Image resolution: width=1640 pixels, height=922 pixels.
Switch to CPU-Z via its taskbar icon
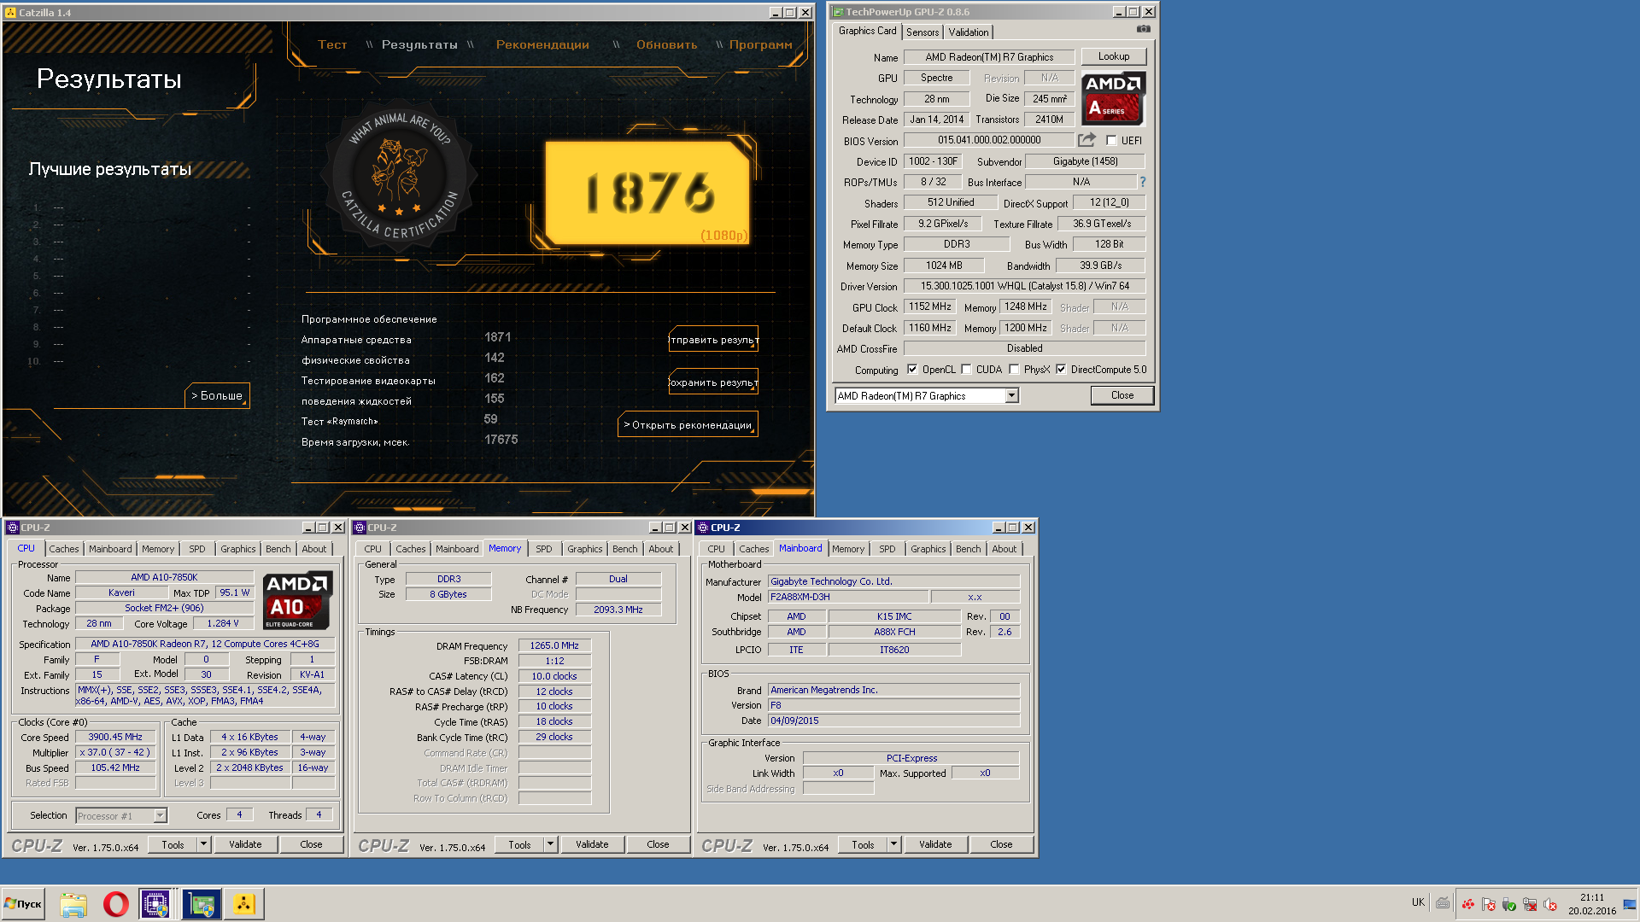pos(155,904)
